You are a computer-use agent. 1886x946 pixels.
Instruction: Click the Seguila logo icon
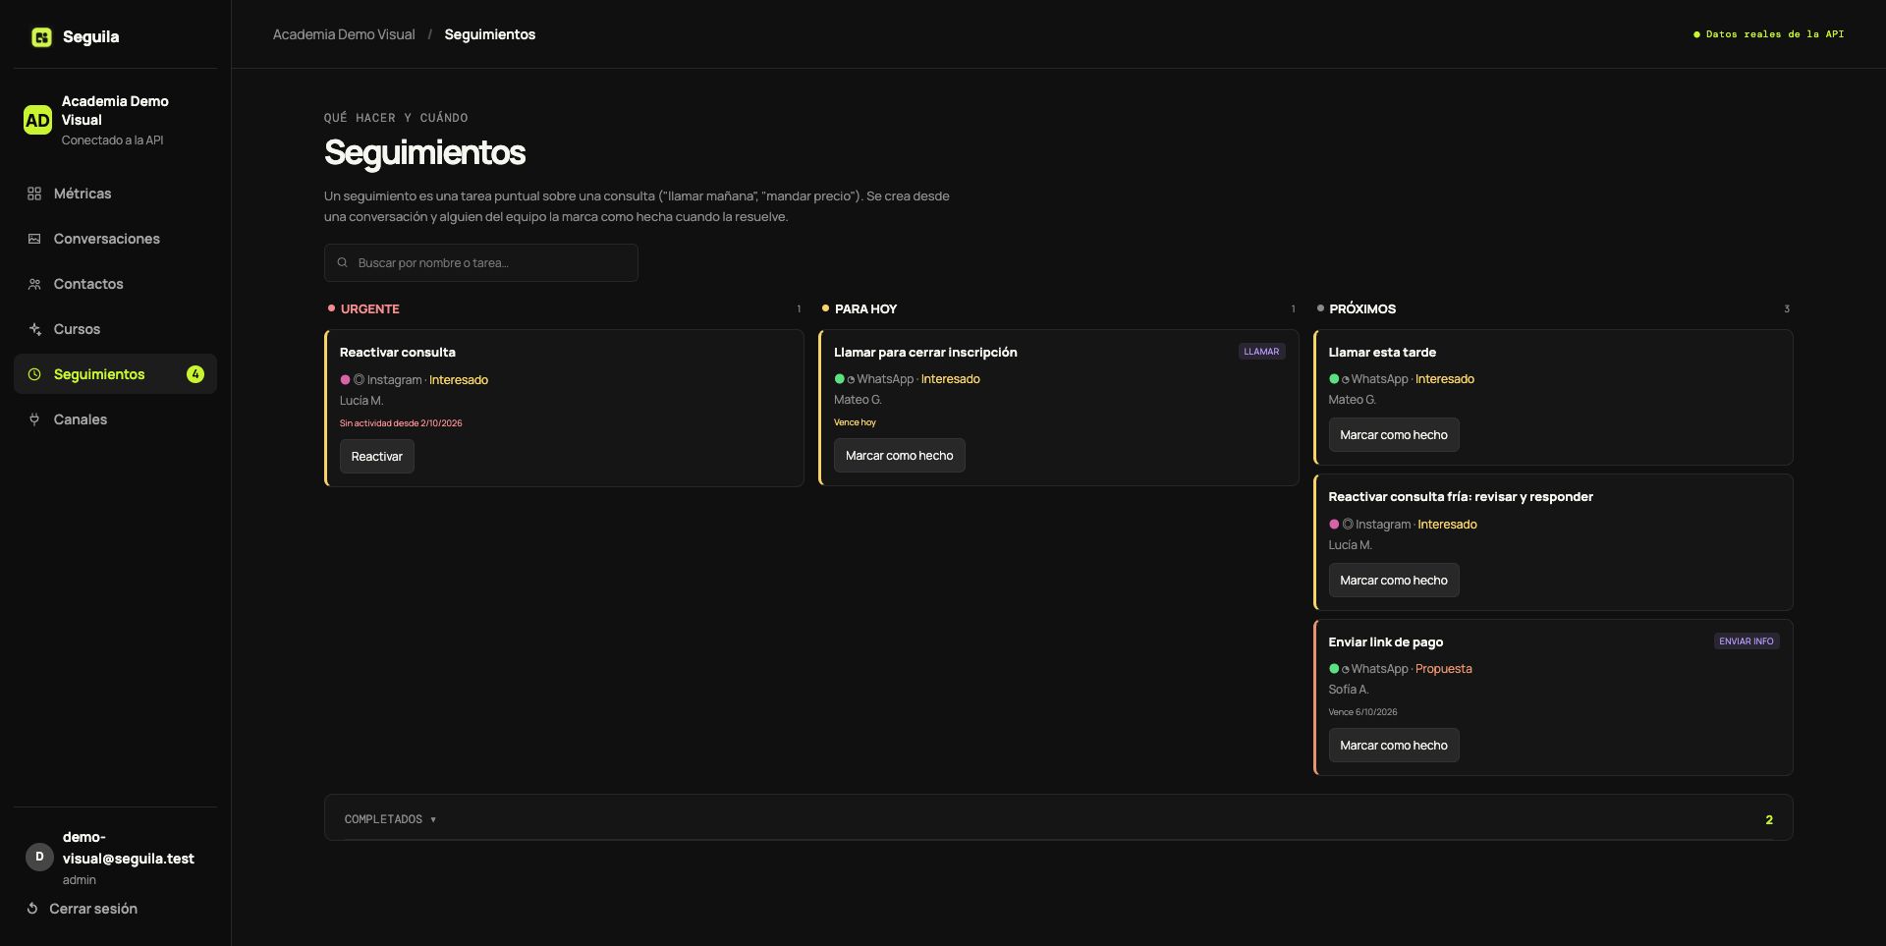click(x=41, y=37)
